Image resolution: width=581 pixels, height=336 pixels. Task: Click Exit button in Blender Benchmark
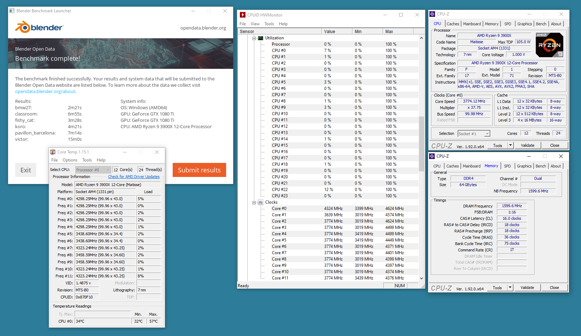pyautogui.click(x=26, y=170)
